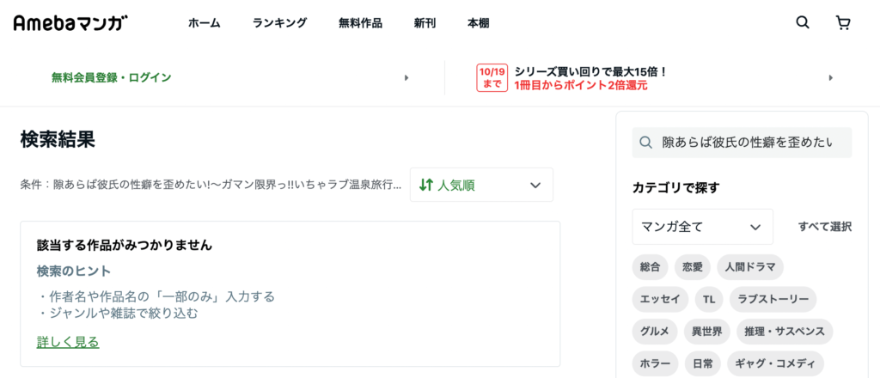Open the 無料会員登録・ログイン link
This screenshot has height=378, width=880.
pyautogui.click(x=111, y=78)
